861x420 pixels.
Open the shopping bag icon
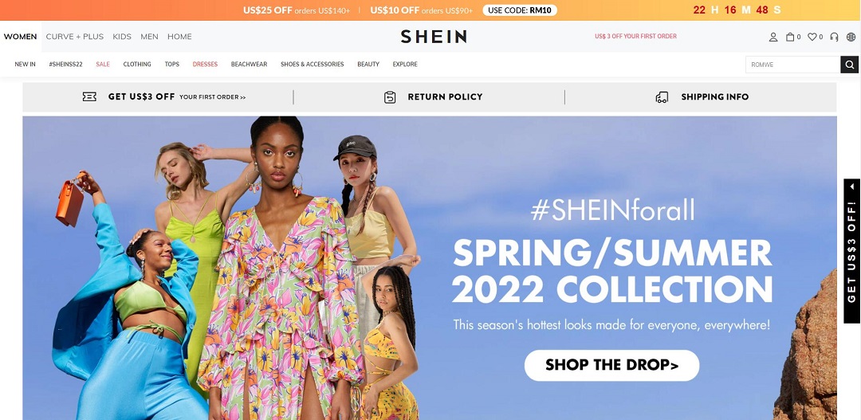click(x=790, y=37)
